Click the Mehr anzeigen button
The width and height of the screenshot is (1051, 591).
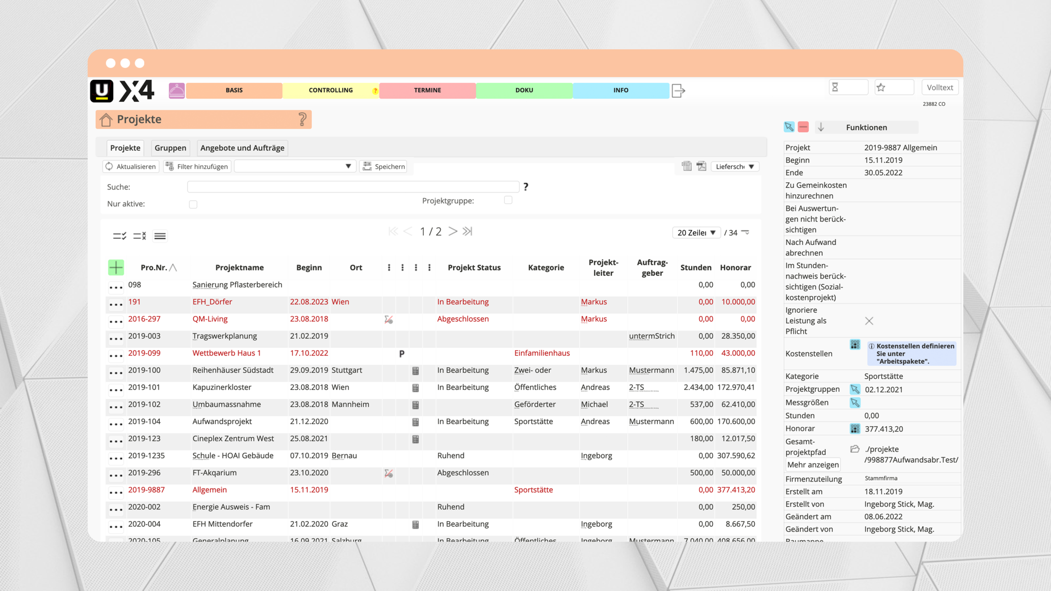coord(813,465)
